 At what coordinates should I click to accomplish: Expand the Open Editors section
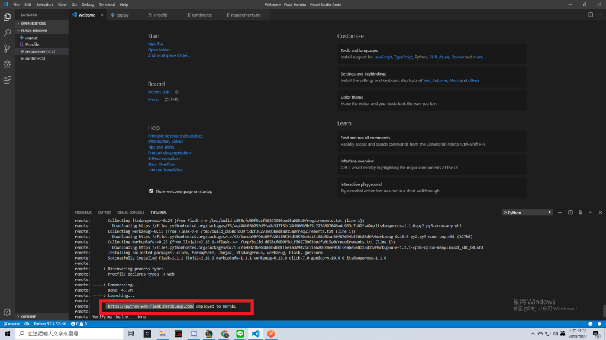pos(42,24)
